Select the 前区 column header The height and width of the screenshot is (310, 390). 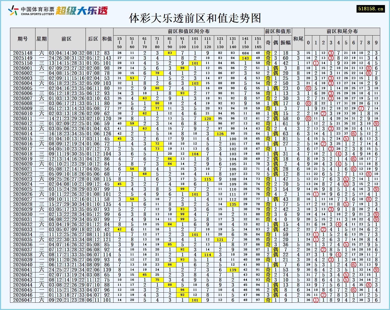(67, 39)
